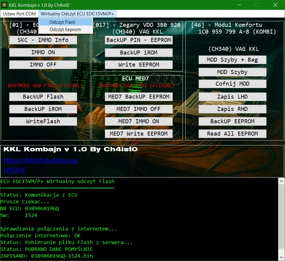Click the MED7 IMMO OFF button
Image resolution: width=285 pixels, height=261 pixels.
tap(138, 109)
